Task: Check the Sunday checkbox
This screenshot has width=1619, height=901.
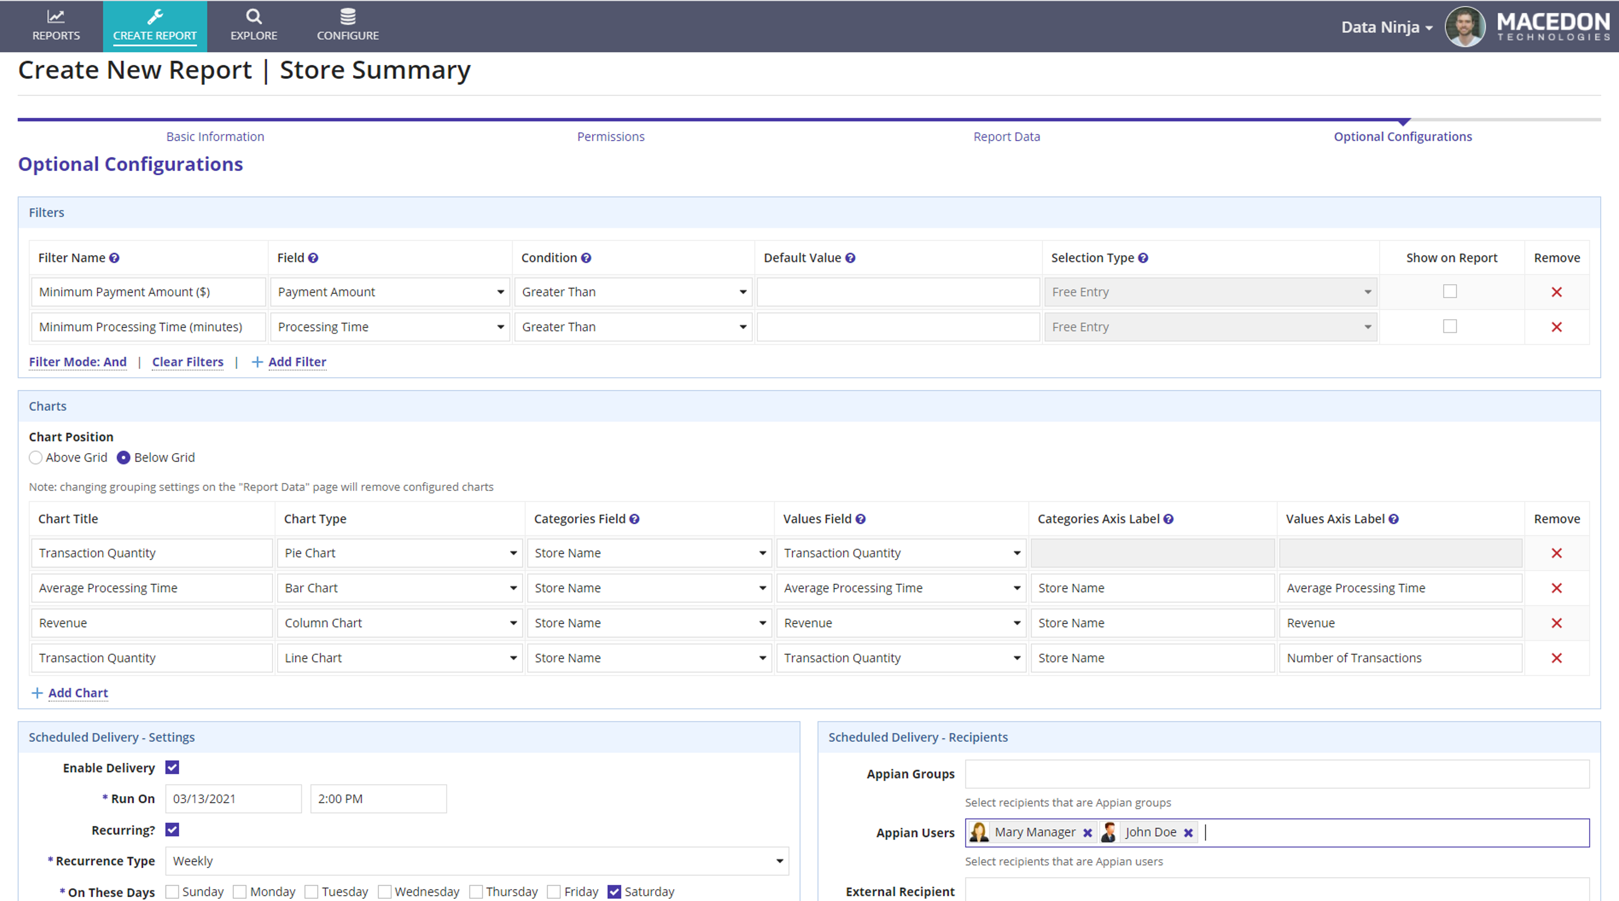Action: 172,892
